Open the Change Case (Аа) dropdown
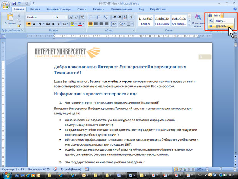The height and width of the screenshot is (179, 238). [x=65, y=24]
